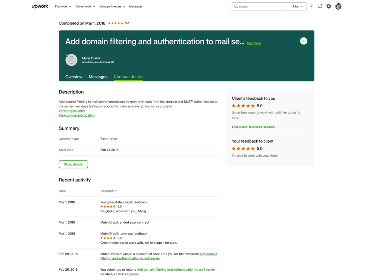Click the Show details button
Screen dimensions: 373x280
coord(73,164)
